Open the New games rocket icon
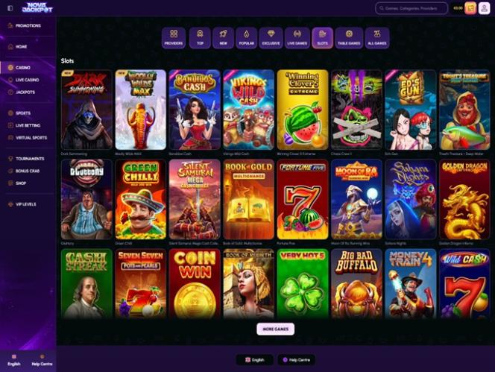 [x=223, y=38]
